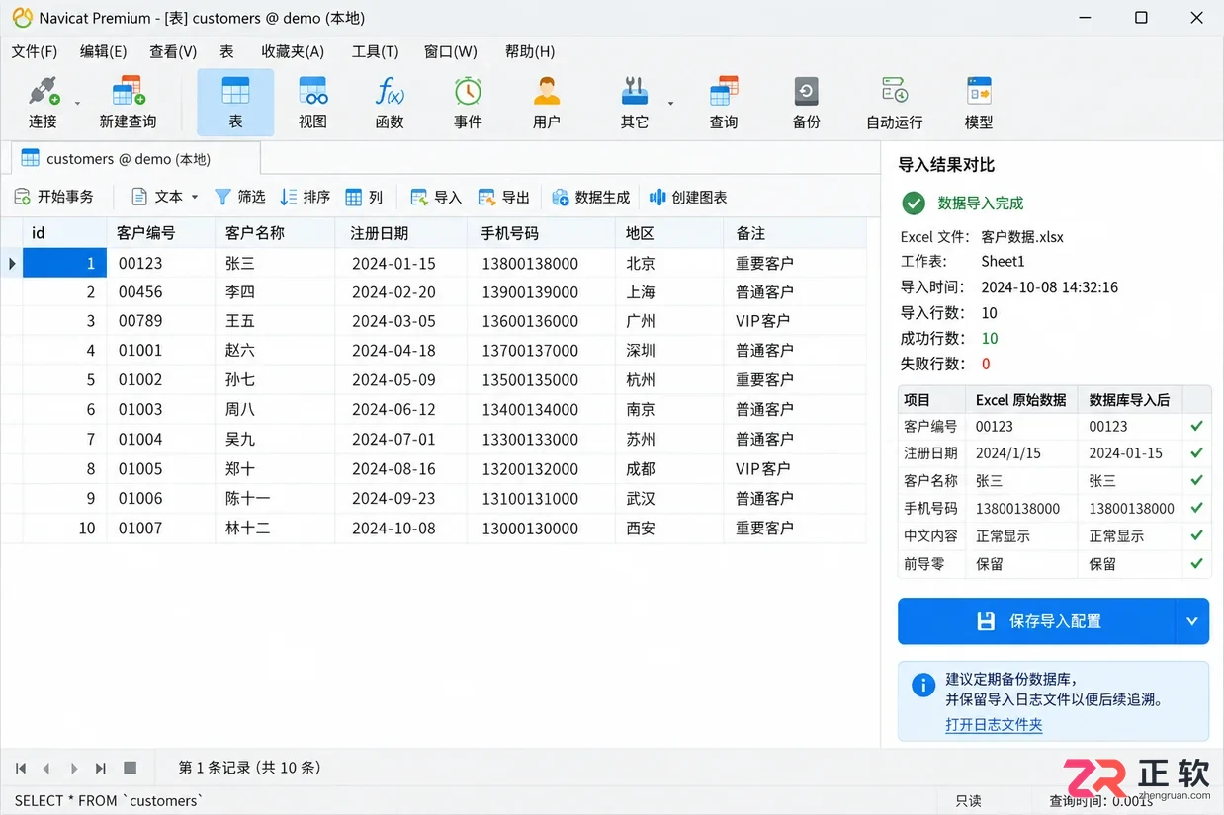The height and width of the screenshot is (815, 1224).
Task: Select cell with customer name 张三
Action: [275, 263]
